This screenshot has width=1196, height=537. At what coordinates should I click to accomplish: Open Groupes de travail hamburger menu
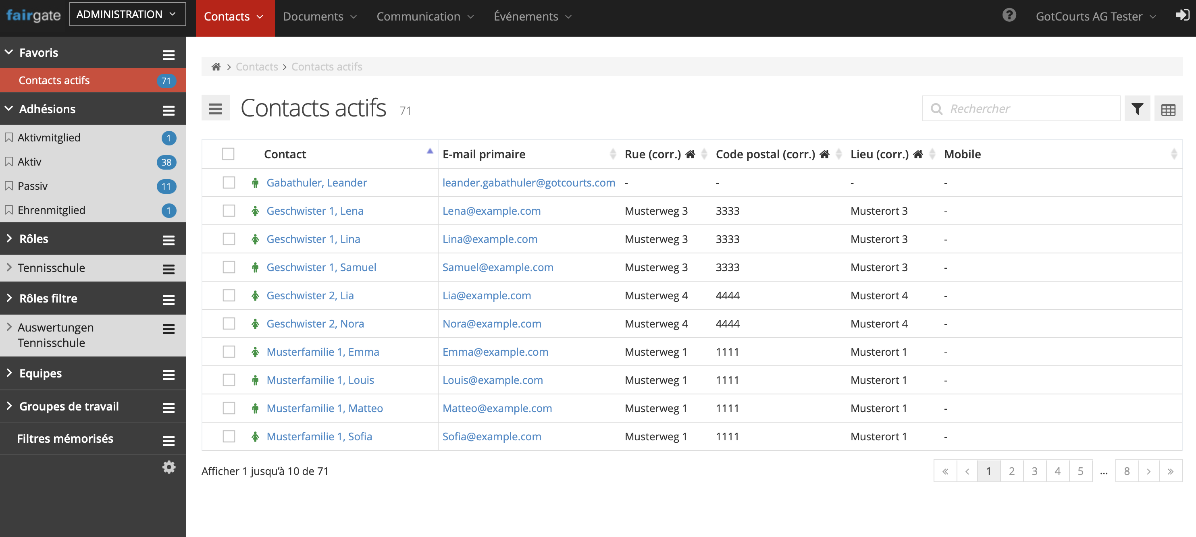[168, 408]
